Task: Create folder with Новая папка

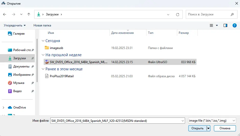Action: coord(42,25)
